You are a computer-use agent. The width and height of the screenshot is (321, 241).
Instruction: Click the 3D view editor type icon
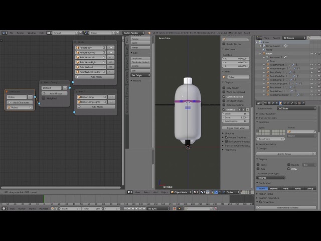(130, 192)
